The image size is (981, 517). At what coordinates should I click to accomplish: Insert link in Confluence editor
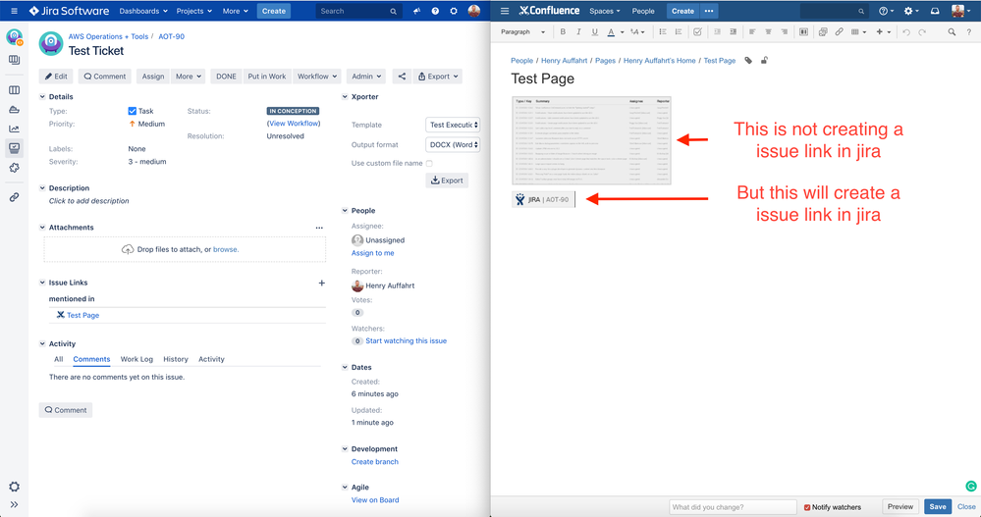pos(839,31)
